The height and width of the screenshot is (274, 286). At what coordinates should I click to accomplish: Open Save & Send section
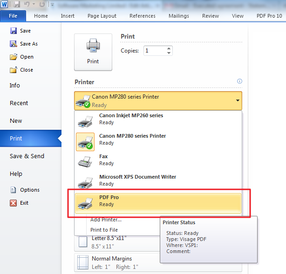click(27, 156)
